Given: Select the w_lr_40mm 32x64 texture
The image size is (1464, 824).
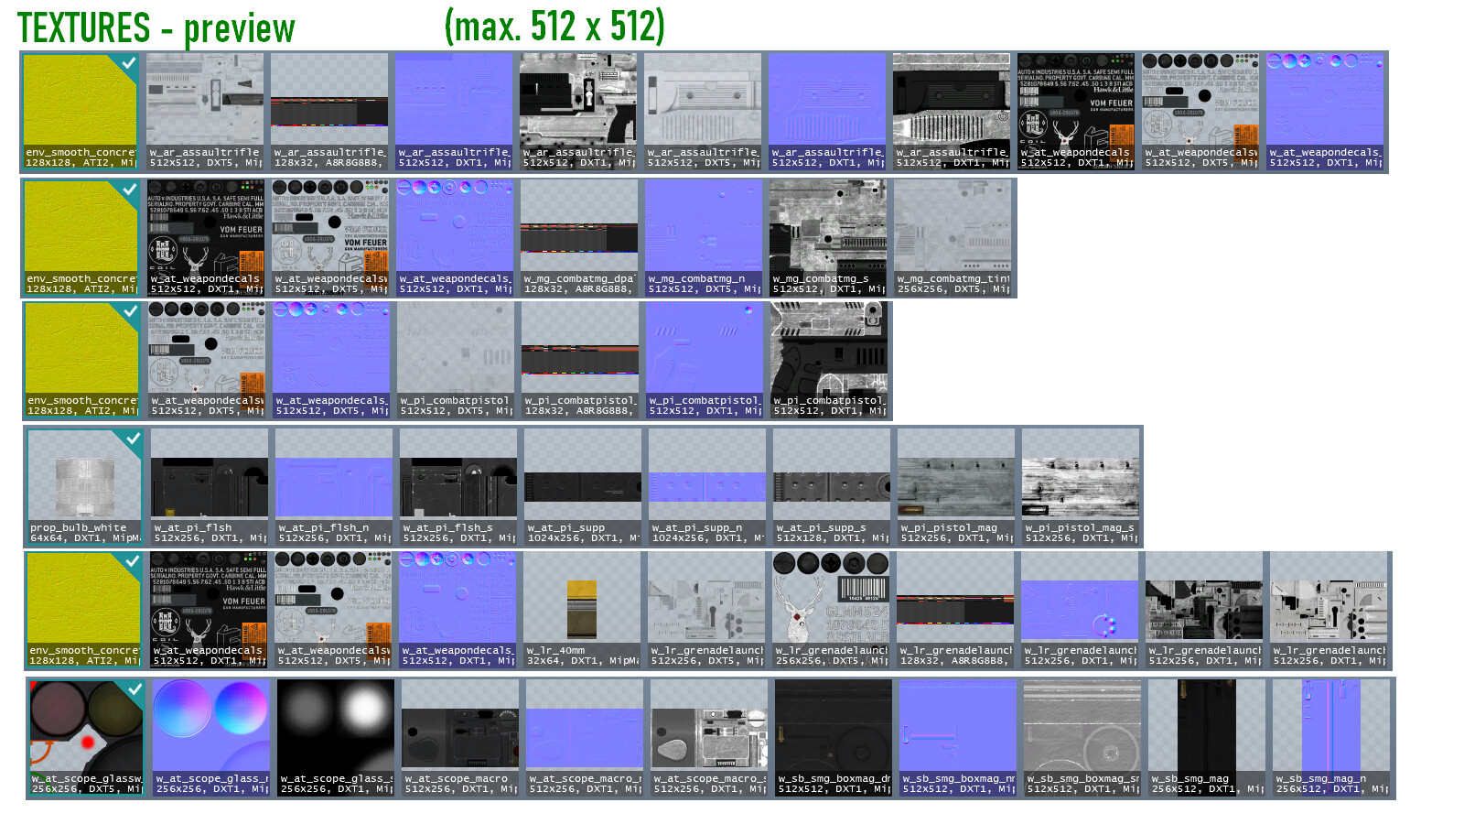Looking at the screenshot, I should click(582, 610).
